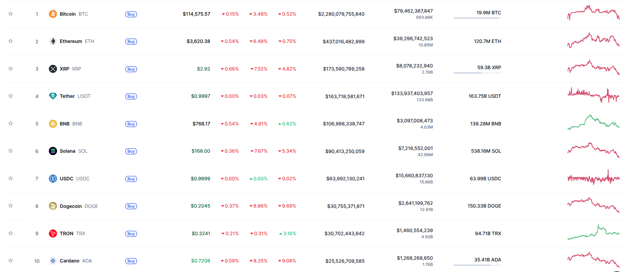Click XRP circulating supply progress bar
The width and height of the screenshot is (626, 272).
(x=477, y=73)
